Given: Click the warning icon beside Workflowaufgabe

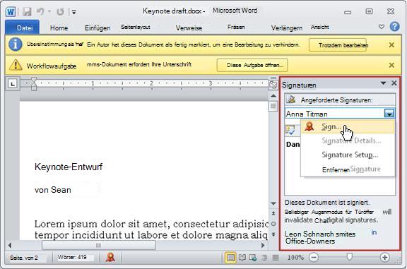Looking at the screenshot, I should coord(16,65).
